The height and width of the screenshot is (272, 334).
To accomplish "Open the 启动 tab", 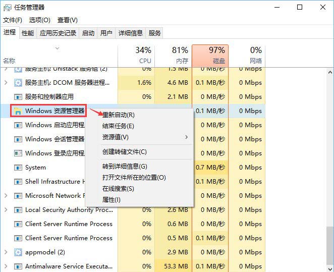I will click(88, 33).
